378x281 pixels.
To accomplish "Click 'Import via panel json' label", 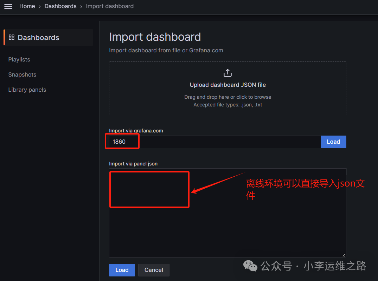I will click(133, 164).
